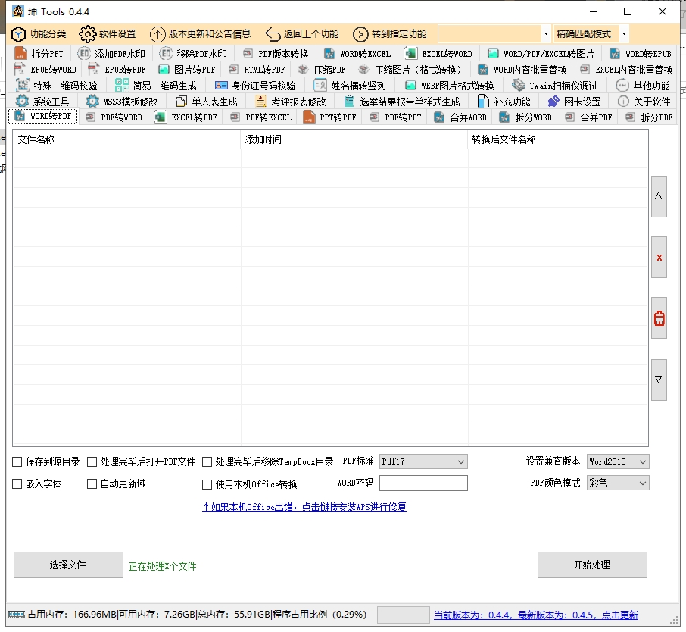The width and height of the screenshot is (686, 632).
Task: Open the 拆分PPT tool
Action: [x=39, y=54]
